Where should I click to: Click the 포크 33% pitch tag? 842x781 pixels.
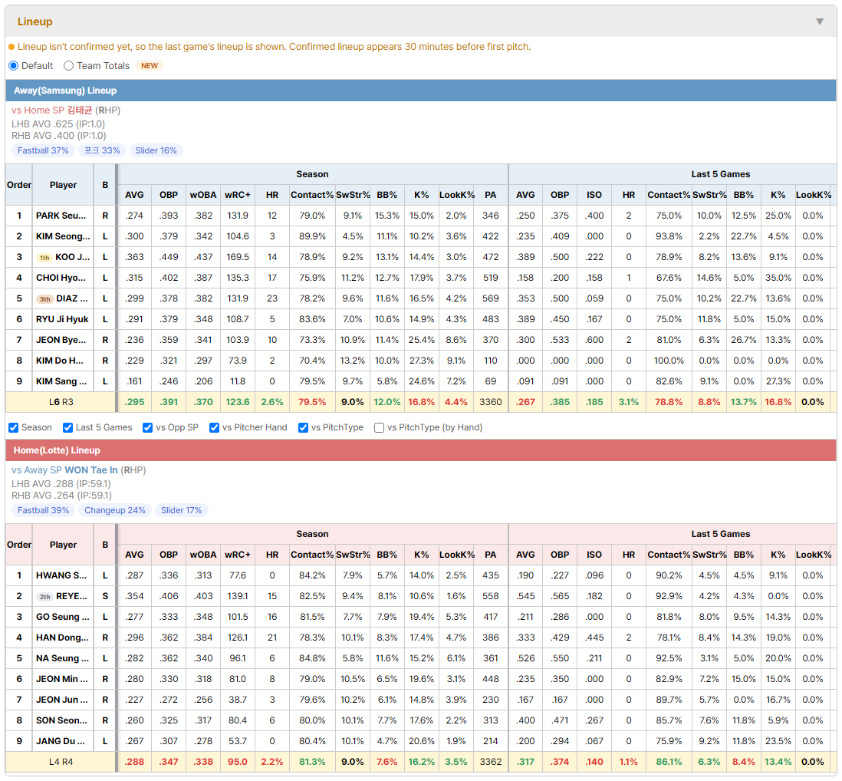(102, 150)
